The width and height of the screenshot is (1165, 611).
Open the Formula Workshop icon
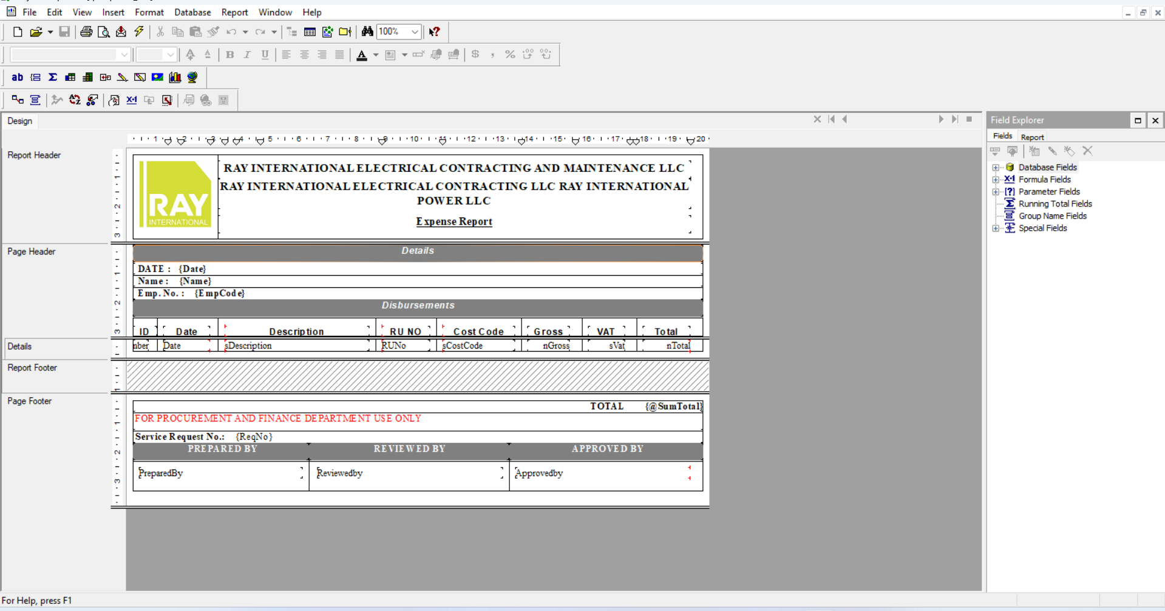tap(131, 100)
